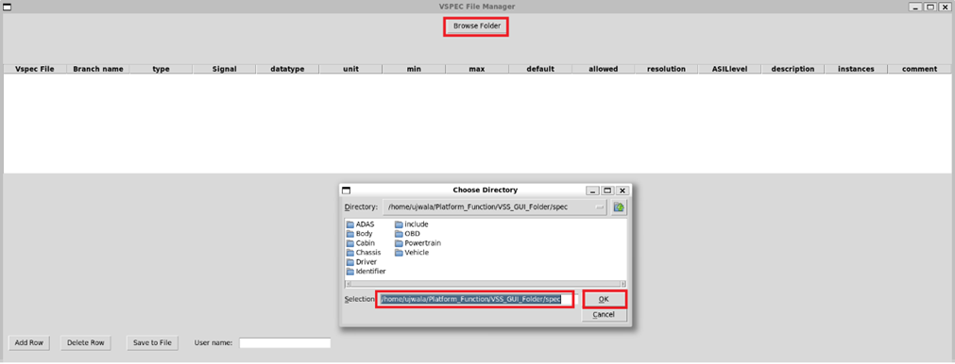The width and height of the screenshot is (955, 364).
Task: Click the Browse Folder button
Action: (x=476, y=26)
